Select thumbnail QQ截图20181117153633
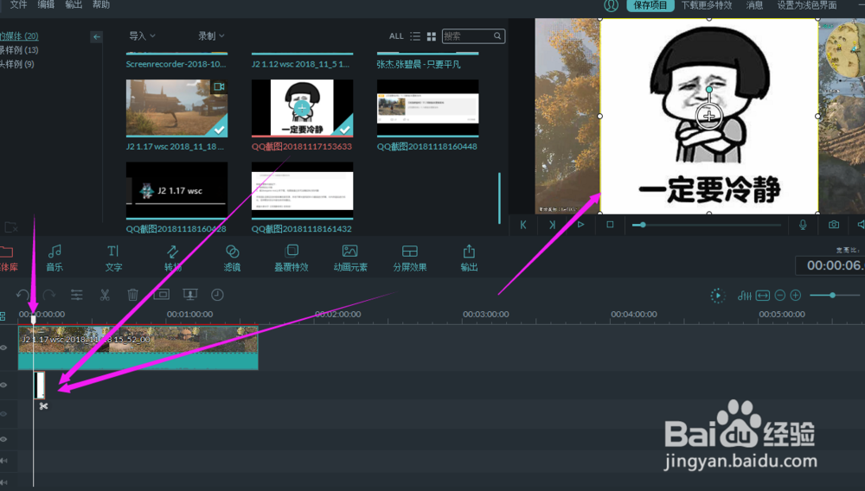 (302, 109)
